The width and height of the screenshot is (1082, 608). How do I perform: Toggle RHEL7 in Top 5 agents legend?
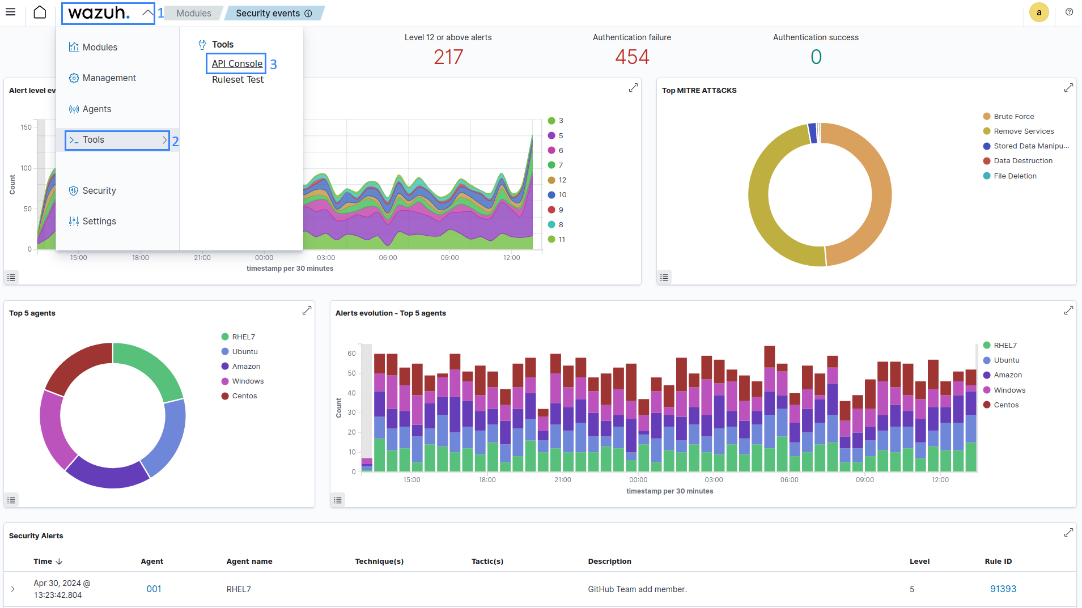click(238, 337)
